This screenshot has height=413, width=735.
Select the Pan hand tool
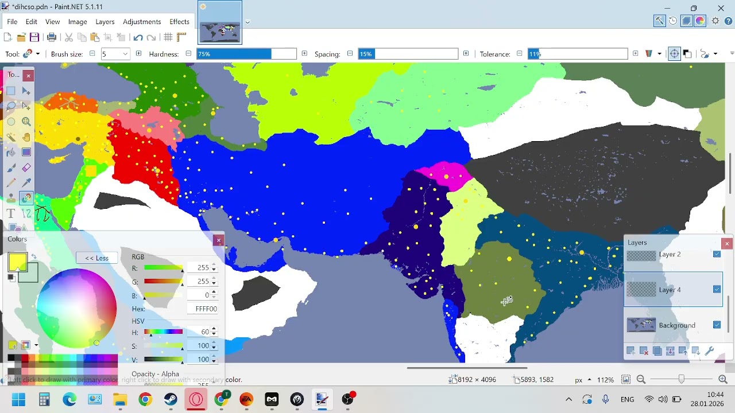click(26, 137)
